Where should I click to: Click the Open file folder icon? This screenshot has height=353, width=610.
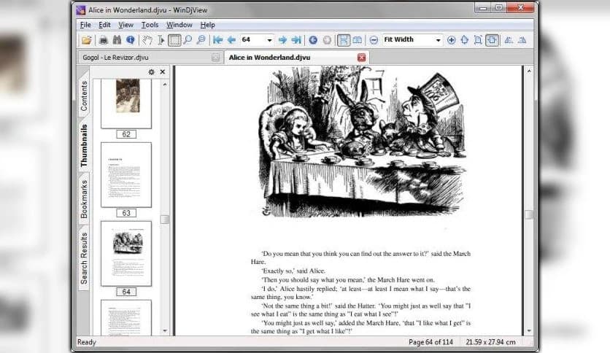86,40
